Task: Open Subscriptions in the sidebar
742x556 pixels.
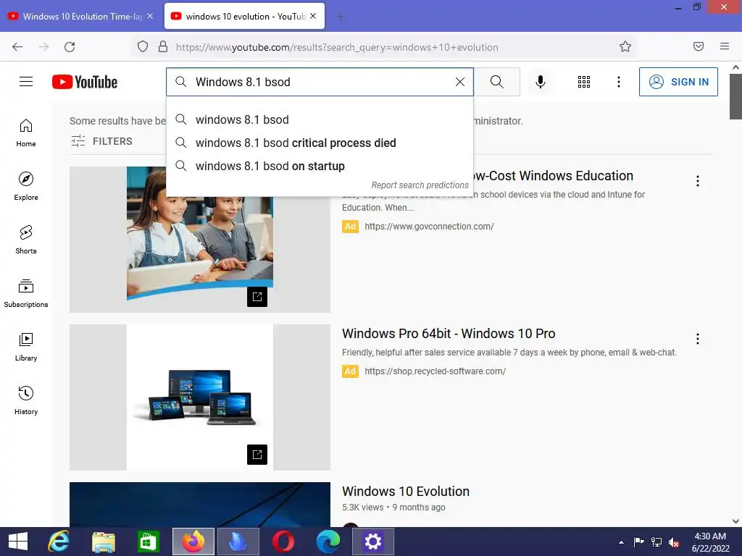Action: [x=26, y=293]
